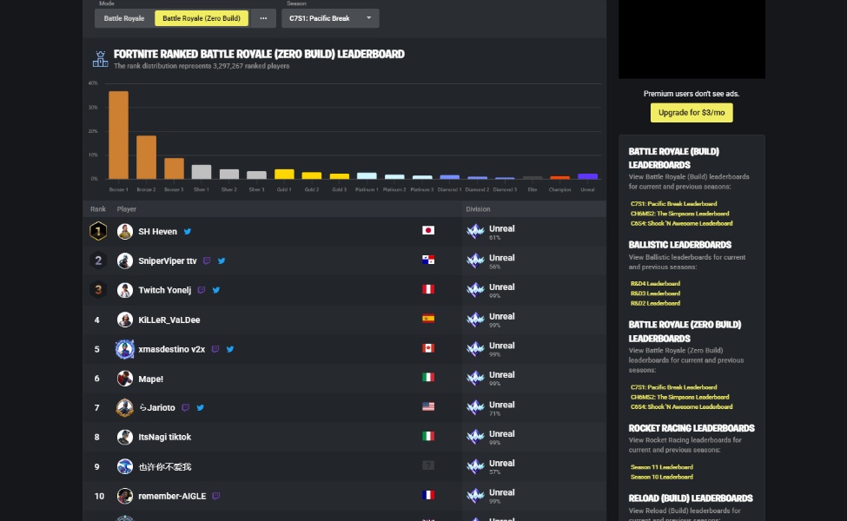Screen dimensions: 847x521
Task: Click the Canada flag for xmasdestino v2x
Action: (x=428, y=348)
